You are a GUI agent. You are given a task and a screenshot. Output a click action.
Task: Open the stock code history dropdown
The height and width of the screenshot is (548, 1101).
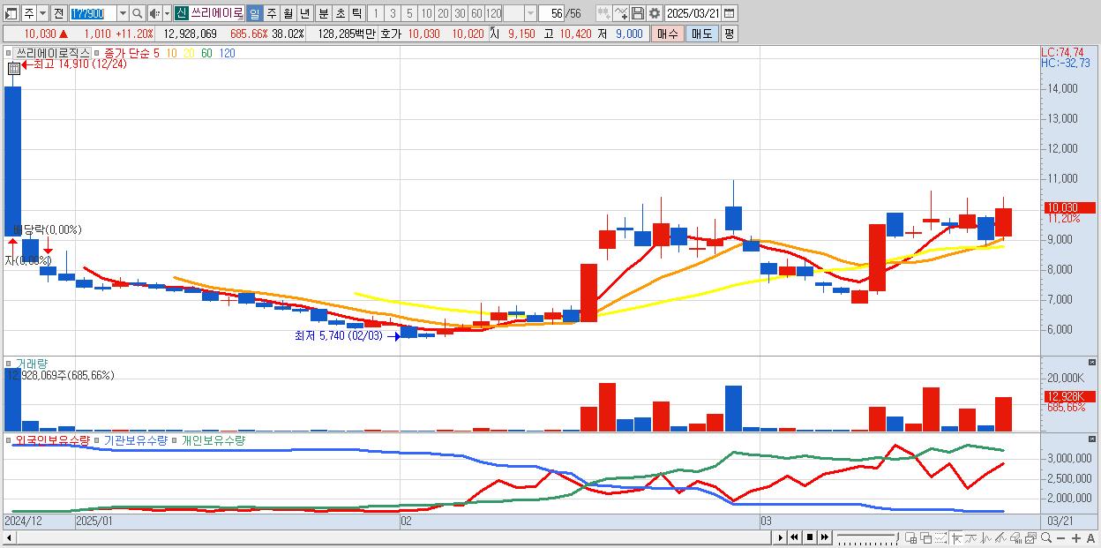pyautogui.click(x=123, y=13)
